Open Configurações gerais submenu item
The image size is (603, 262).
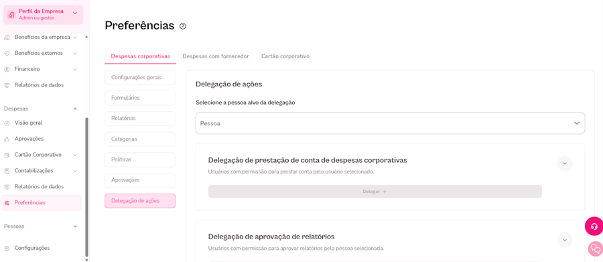coord(140,77)
